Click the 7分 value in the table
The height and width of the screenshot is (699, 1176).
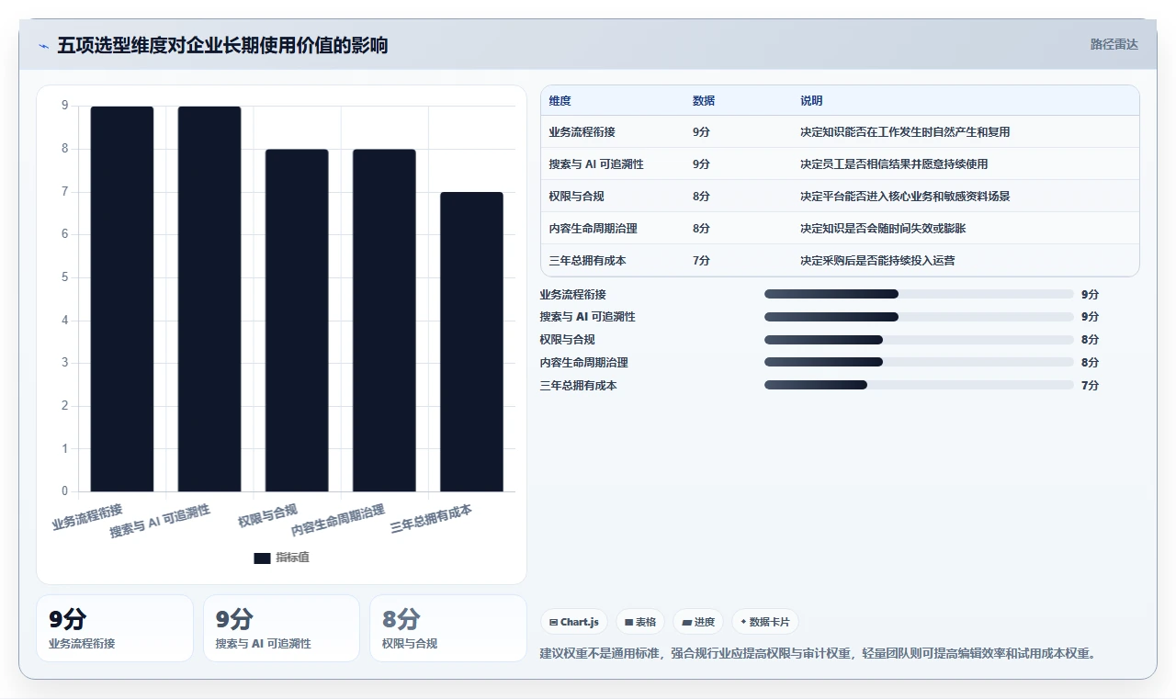coord(701,261)
